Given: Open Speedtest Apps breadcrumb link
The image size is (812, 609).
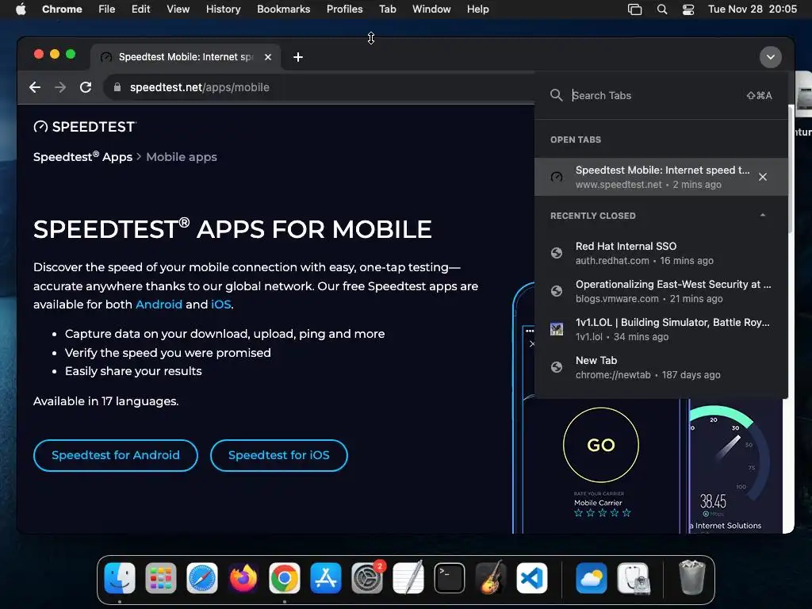Looking at the screenshot, I should (x=82, y=157).
